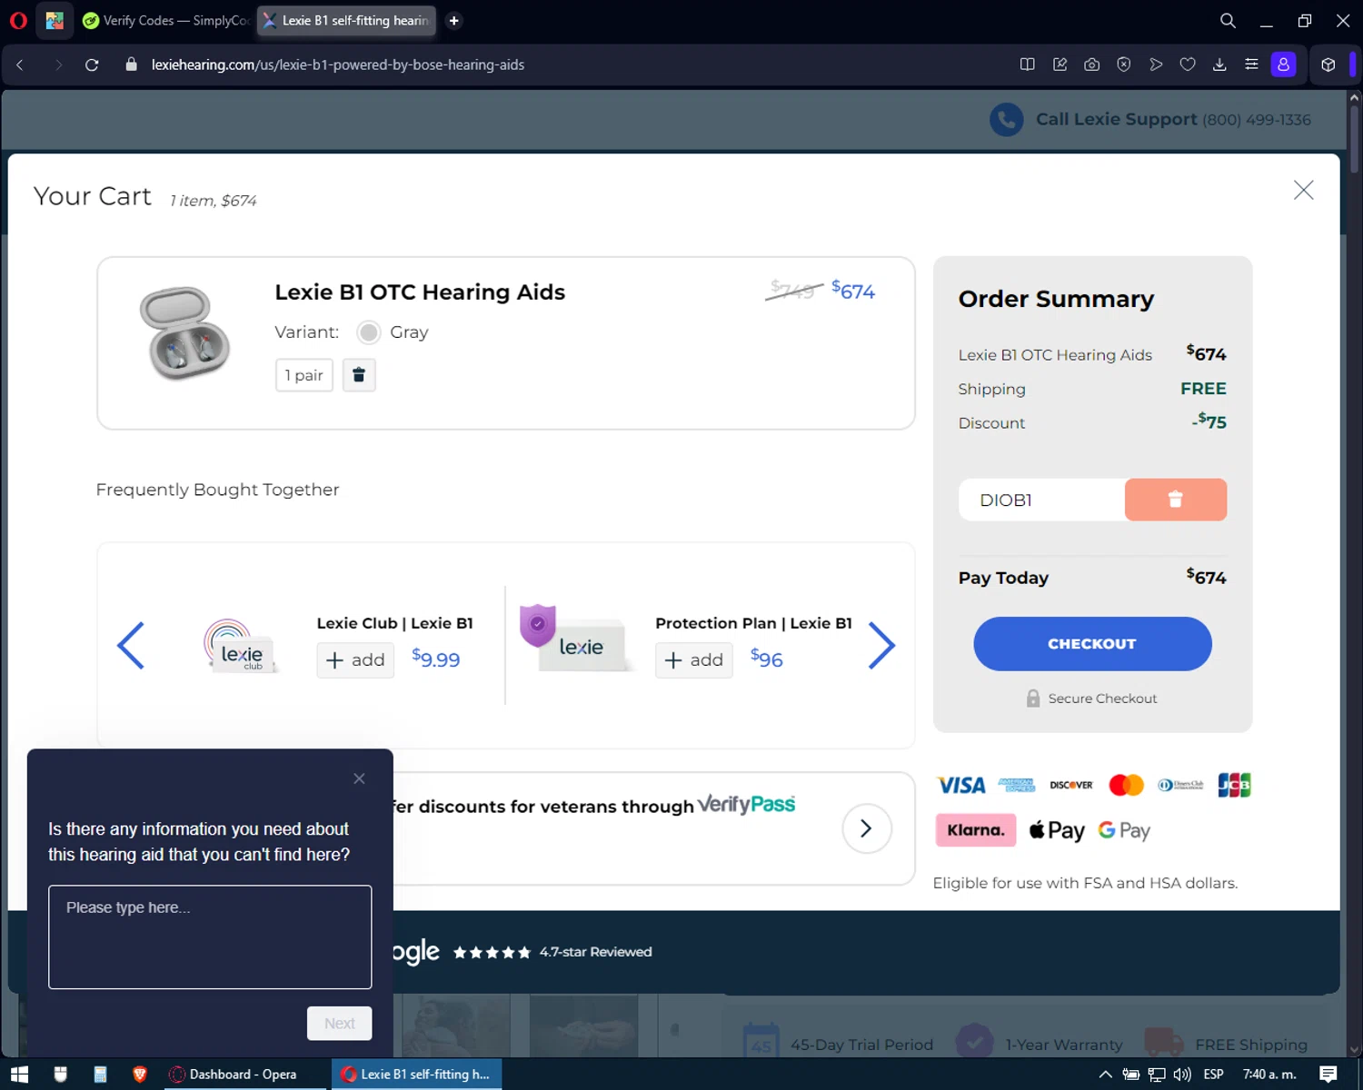The width and height of the screenshot is (1363, 1090).
Task: Switch to Dashboard - Opera taskbar window
Action: click(x=243, y=1075)
